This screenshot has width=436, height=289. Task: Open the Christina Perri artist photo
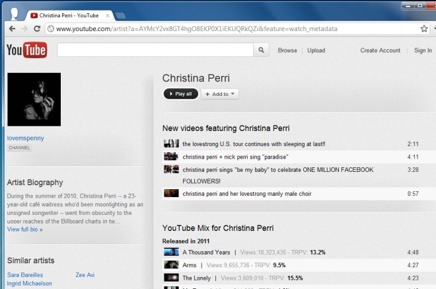(34, 99)
